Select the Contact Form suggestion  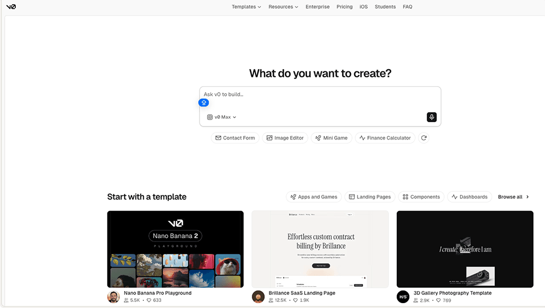pyautogui.click(x=235, y=138)
